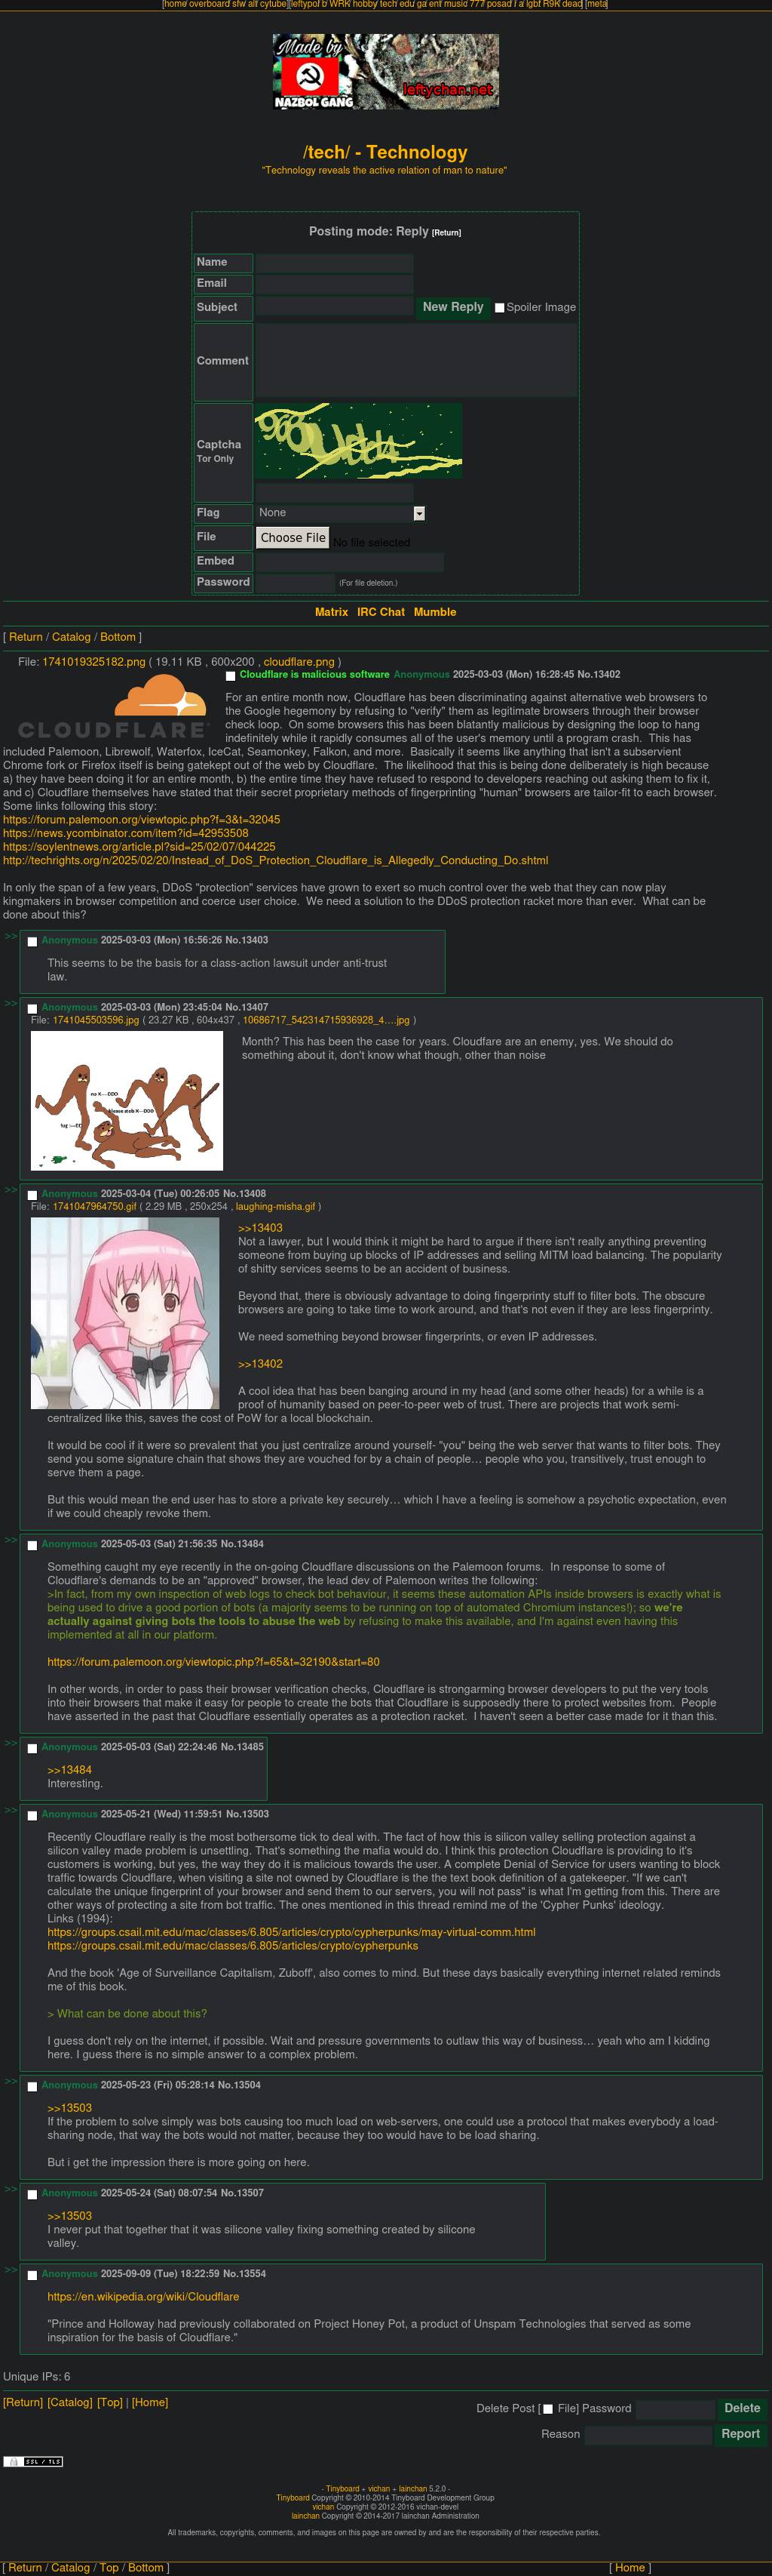
Task: Click the leftychan.net banner image
Action: click(385, 71)
